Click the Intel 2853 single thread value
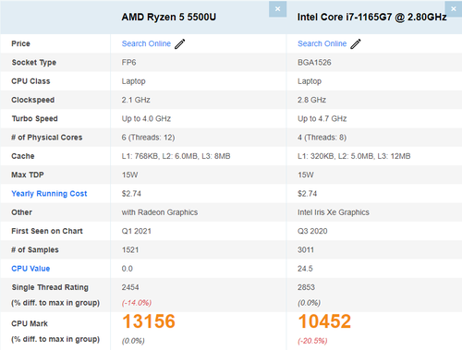Image resolution: width=462 pixels, height=350 pixels. click(306, 287)
